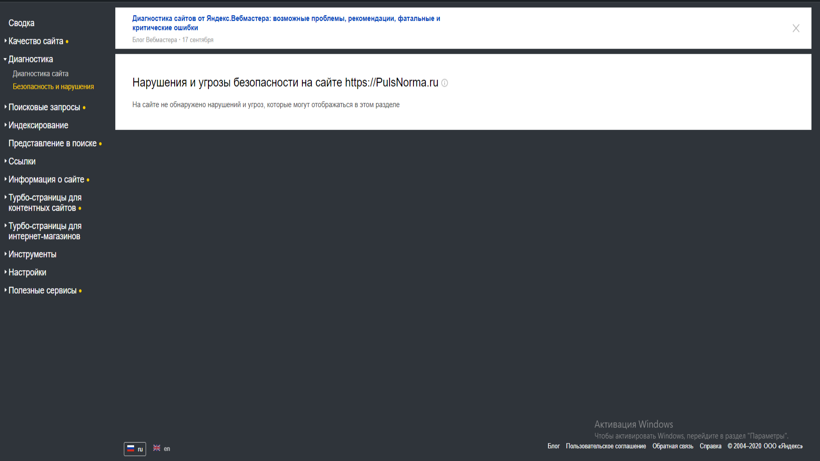Open Представление в поиске page
Image resolution: width=820 pixels, height=461 pixels.
tap(53, 143)
